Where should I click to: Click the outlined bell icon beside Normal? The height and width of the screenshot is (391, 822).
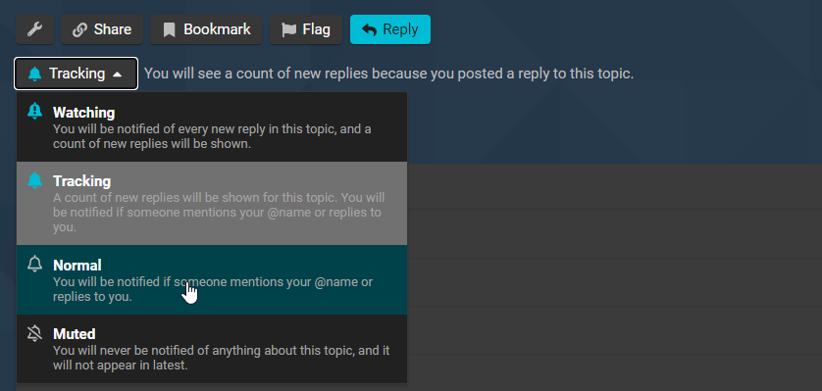pyautogui.click(x=34, y=265)
